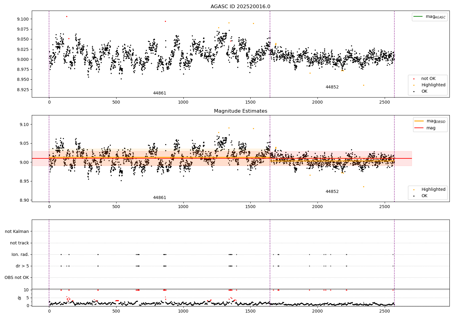Click the 'not track' row label
The height and width of the screenshot is (318, 454).
19,243
